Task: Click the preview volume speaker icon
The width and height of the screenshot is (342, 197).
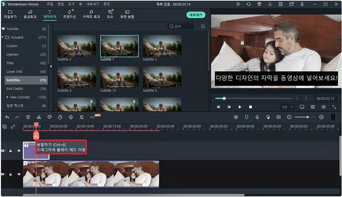Action: pyautogui.click(x=323, y=107)
